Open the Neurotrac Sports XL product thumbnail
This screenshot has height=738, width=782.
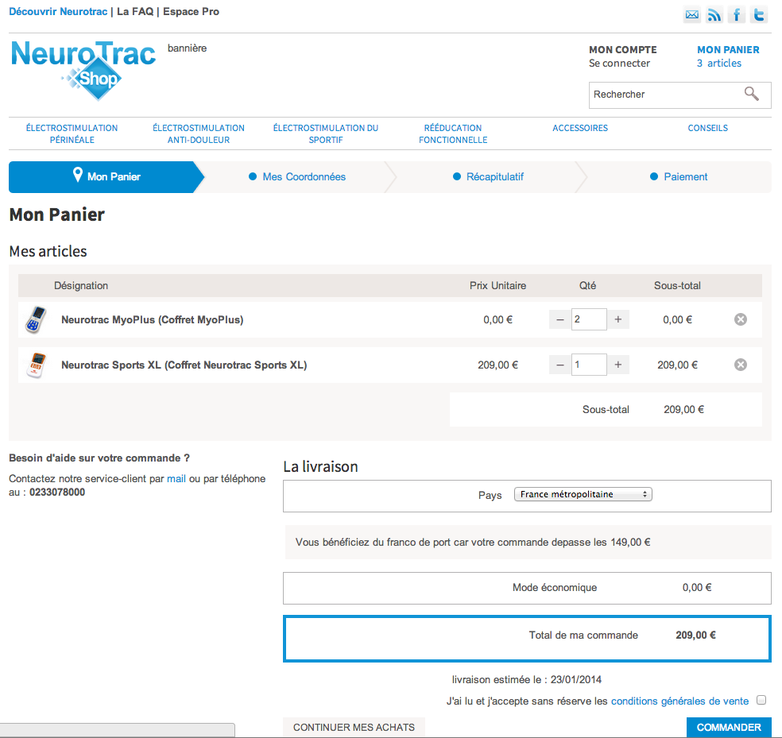coord(36,365)
